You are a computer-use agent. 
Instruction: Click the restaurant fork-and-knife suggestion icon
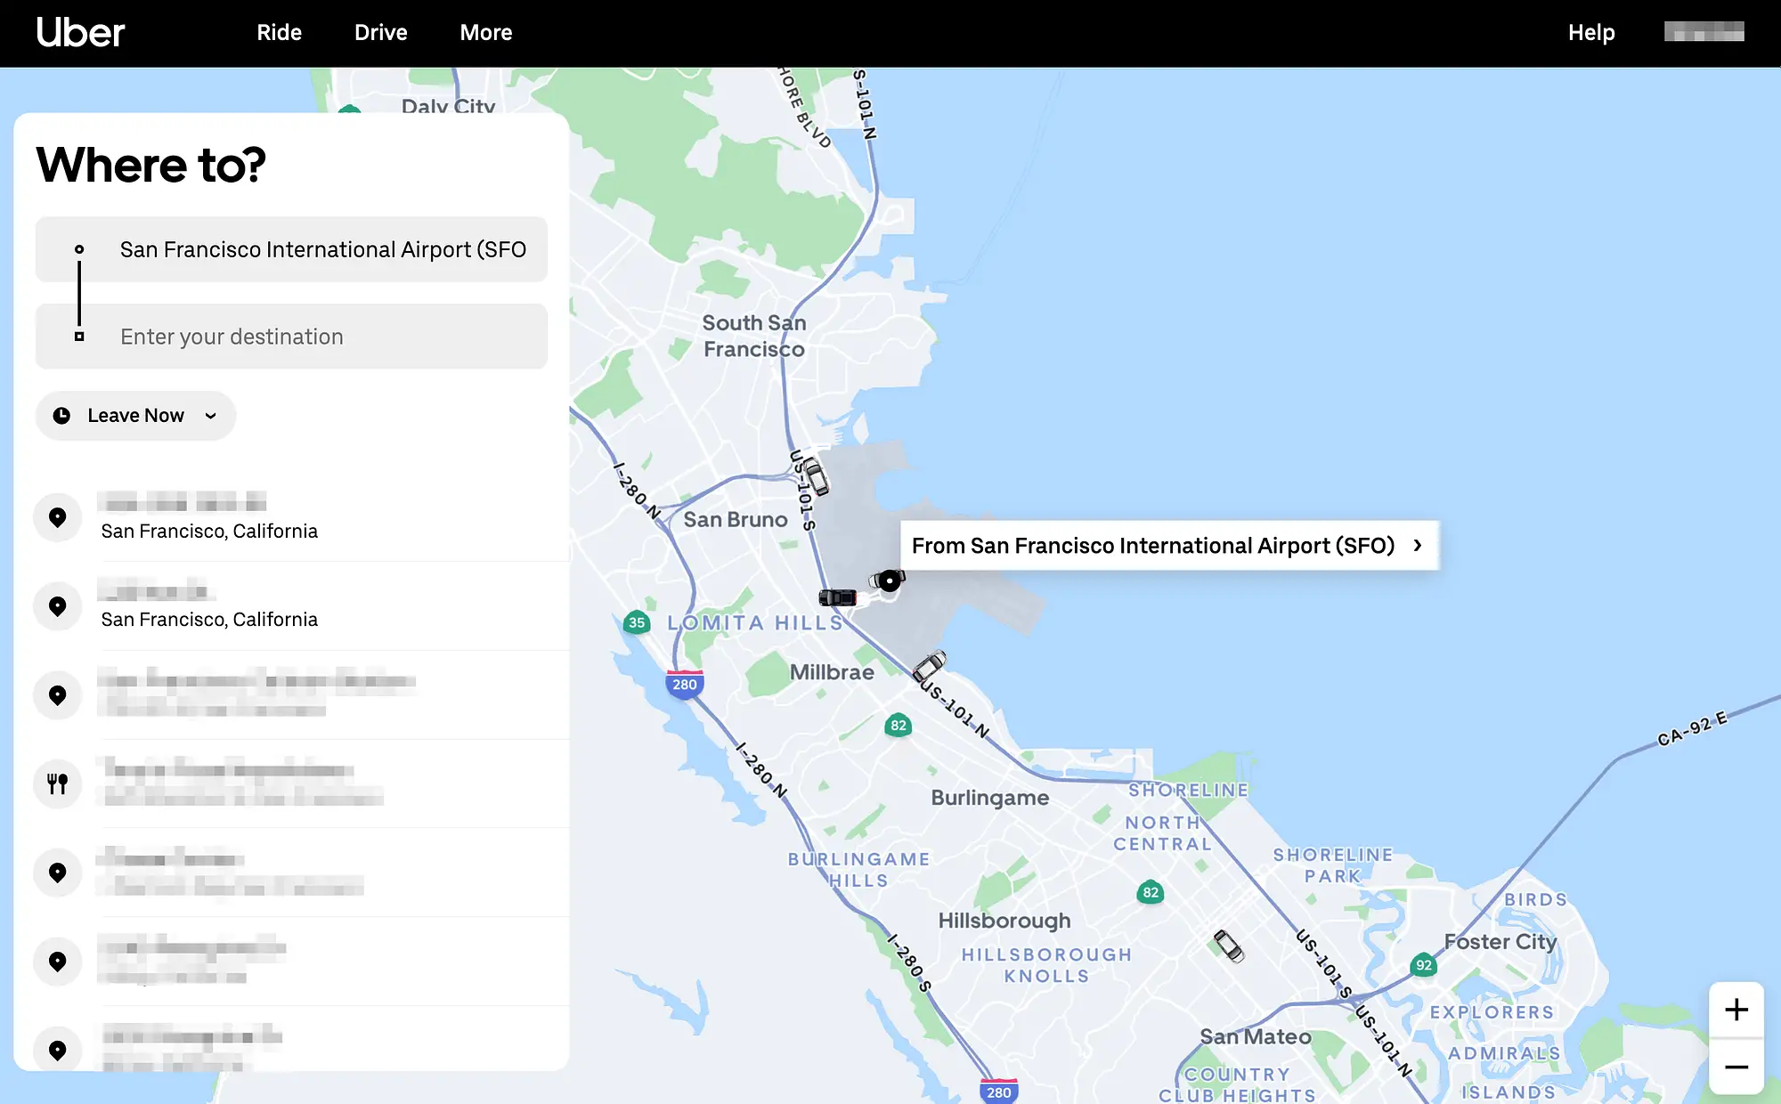[x=58, y=784]
